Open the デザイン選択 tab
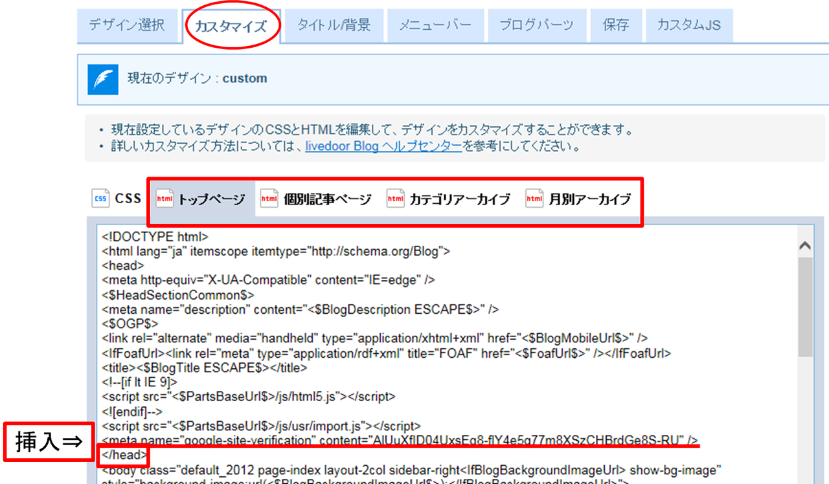The width and height of the screenshot is (829, 484). click(x=128, y=26)
